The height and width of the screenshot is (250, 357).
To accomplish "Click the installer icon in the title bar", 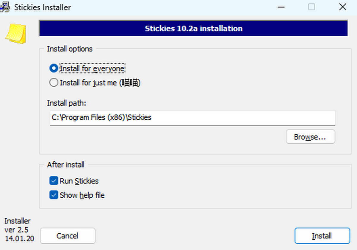I will pos(5,7).
